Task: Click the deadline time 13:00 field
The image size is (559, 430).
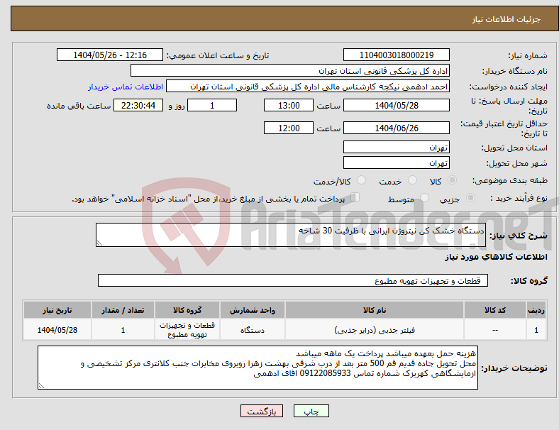Action: coord(289,106)
